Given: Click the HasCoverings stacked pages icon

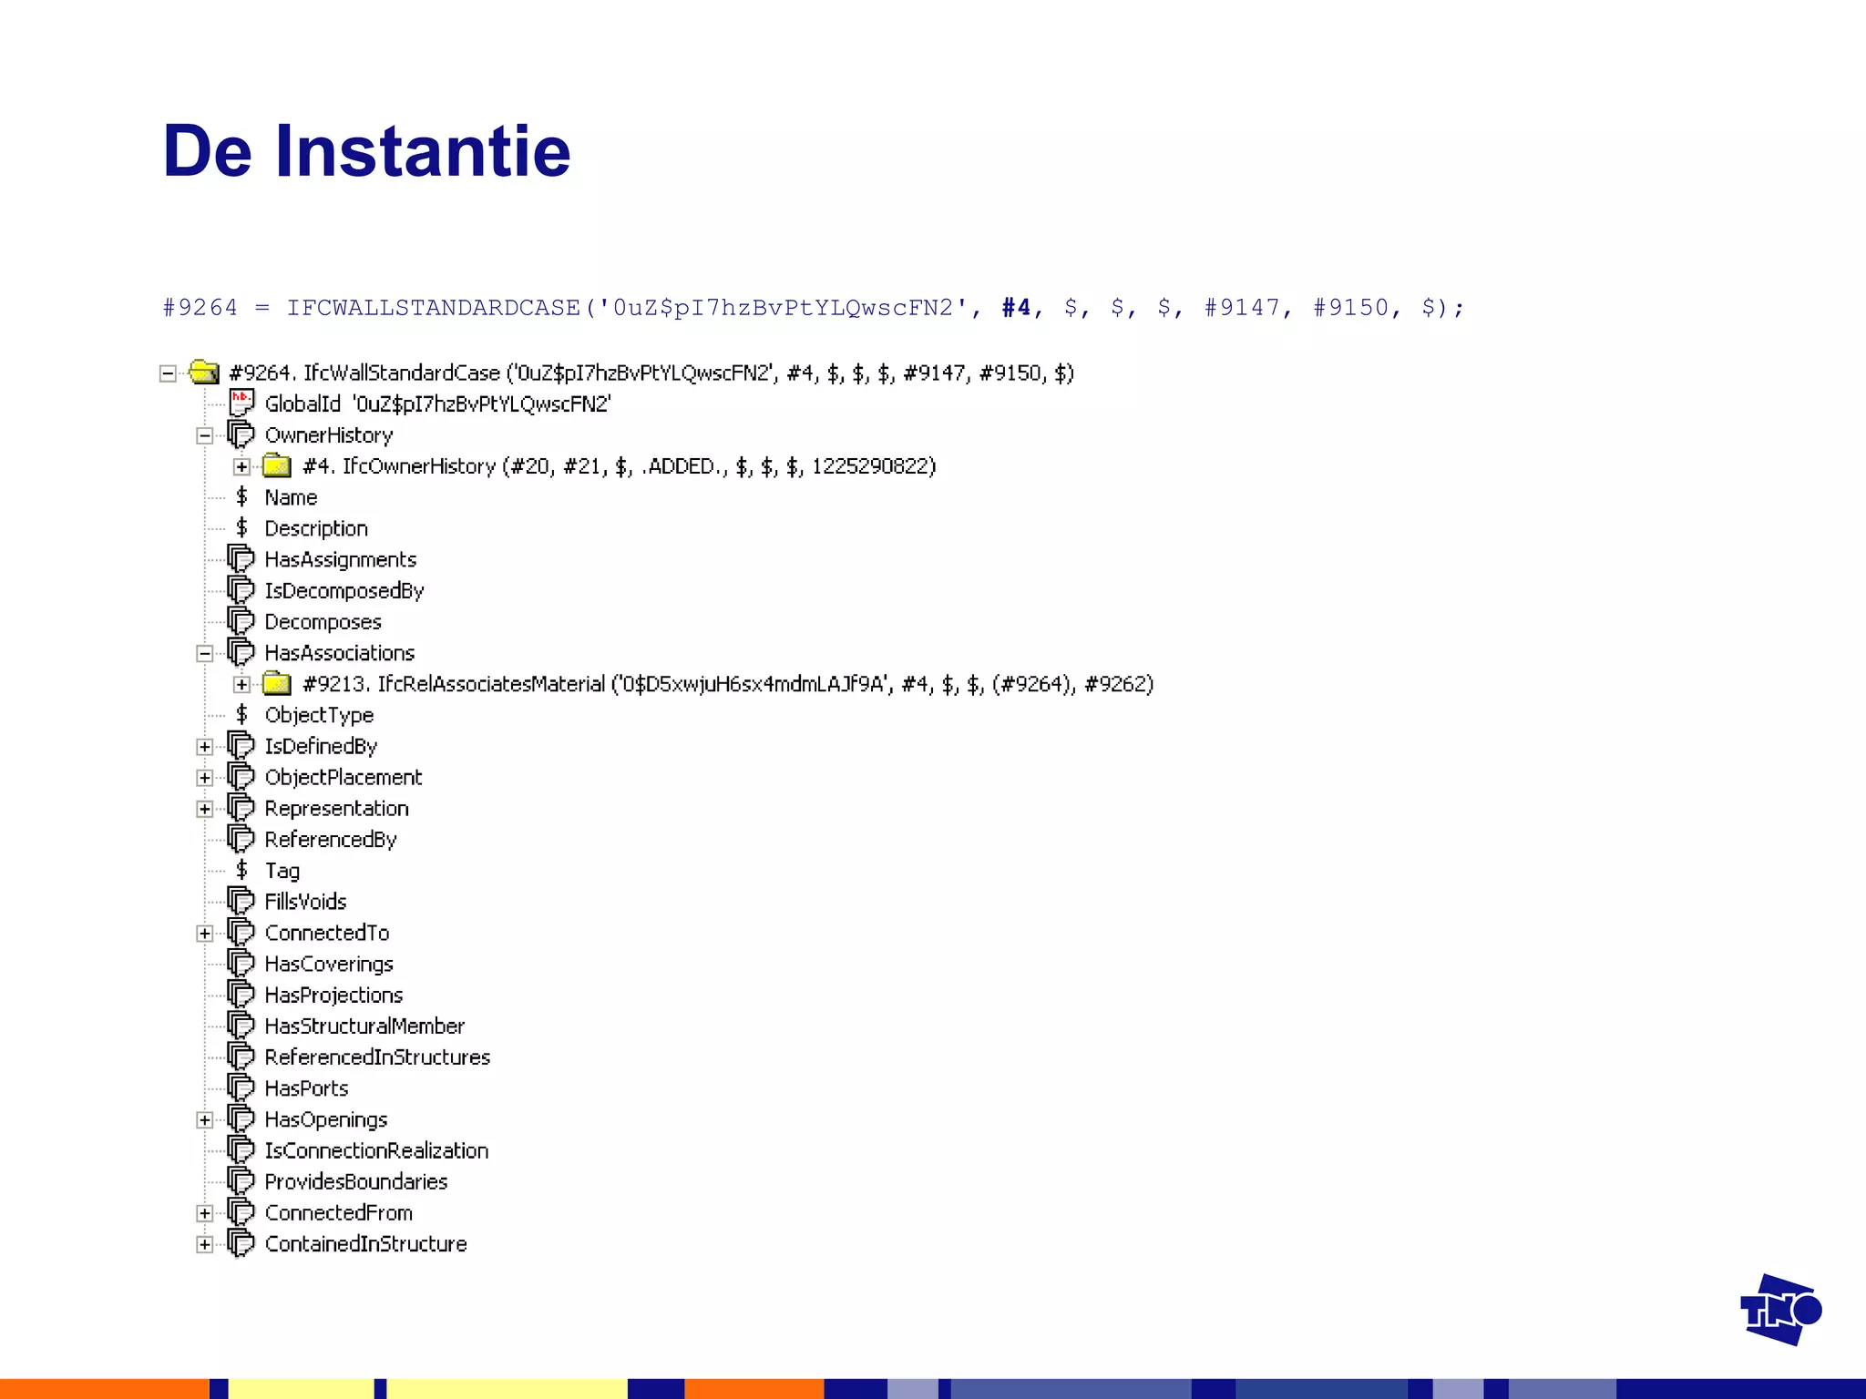Looking at the screenshot, I should click(x=241, y=963).
